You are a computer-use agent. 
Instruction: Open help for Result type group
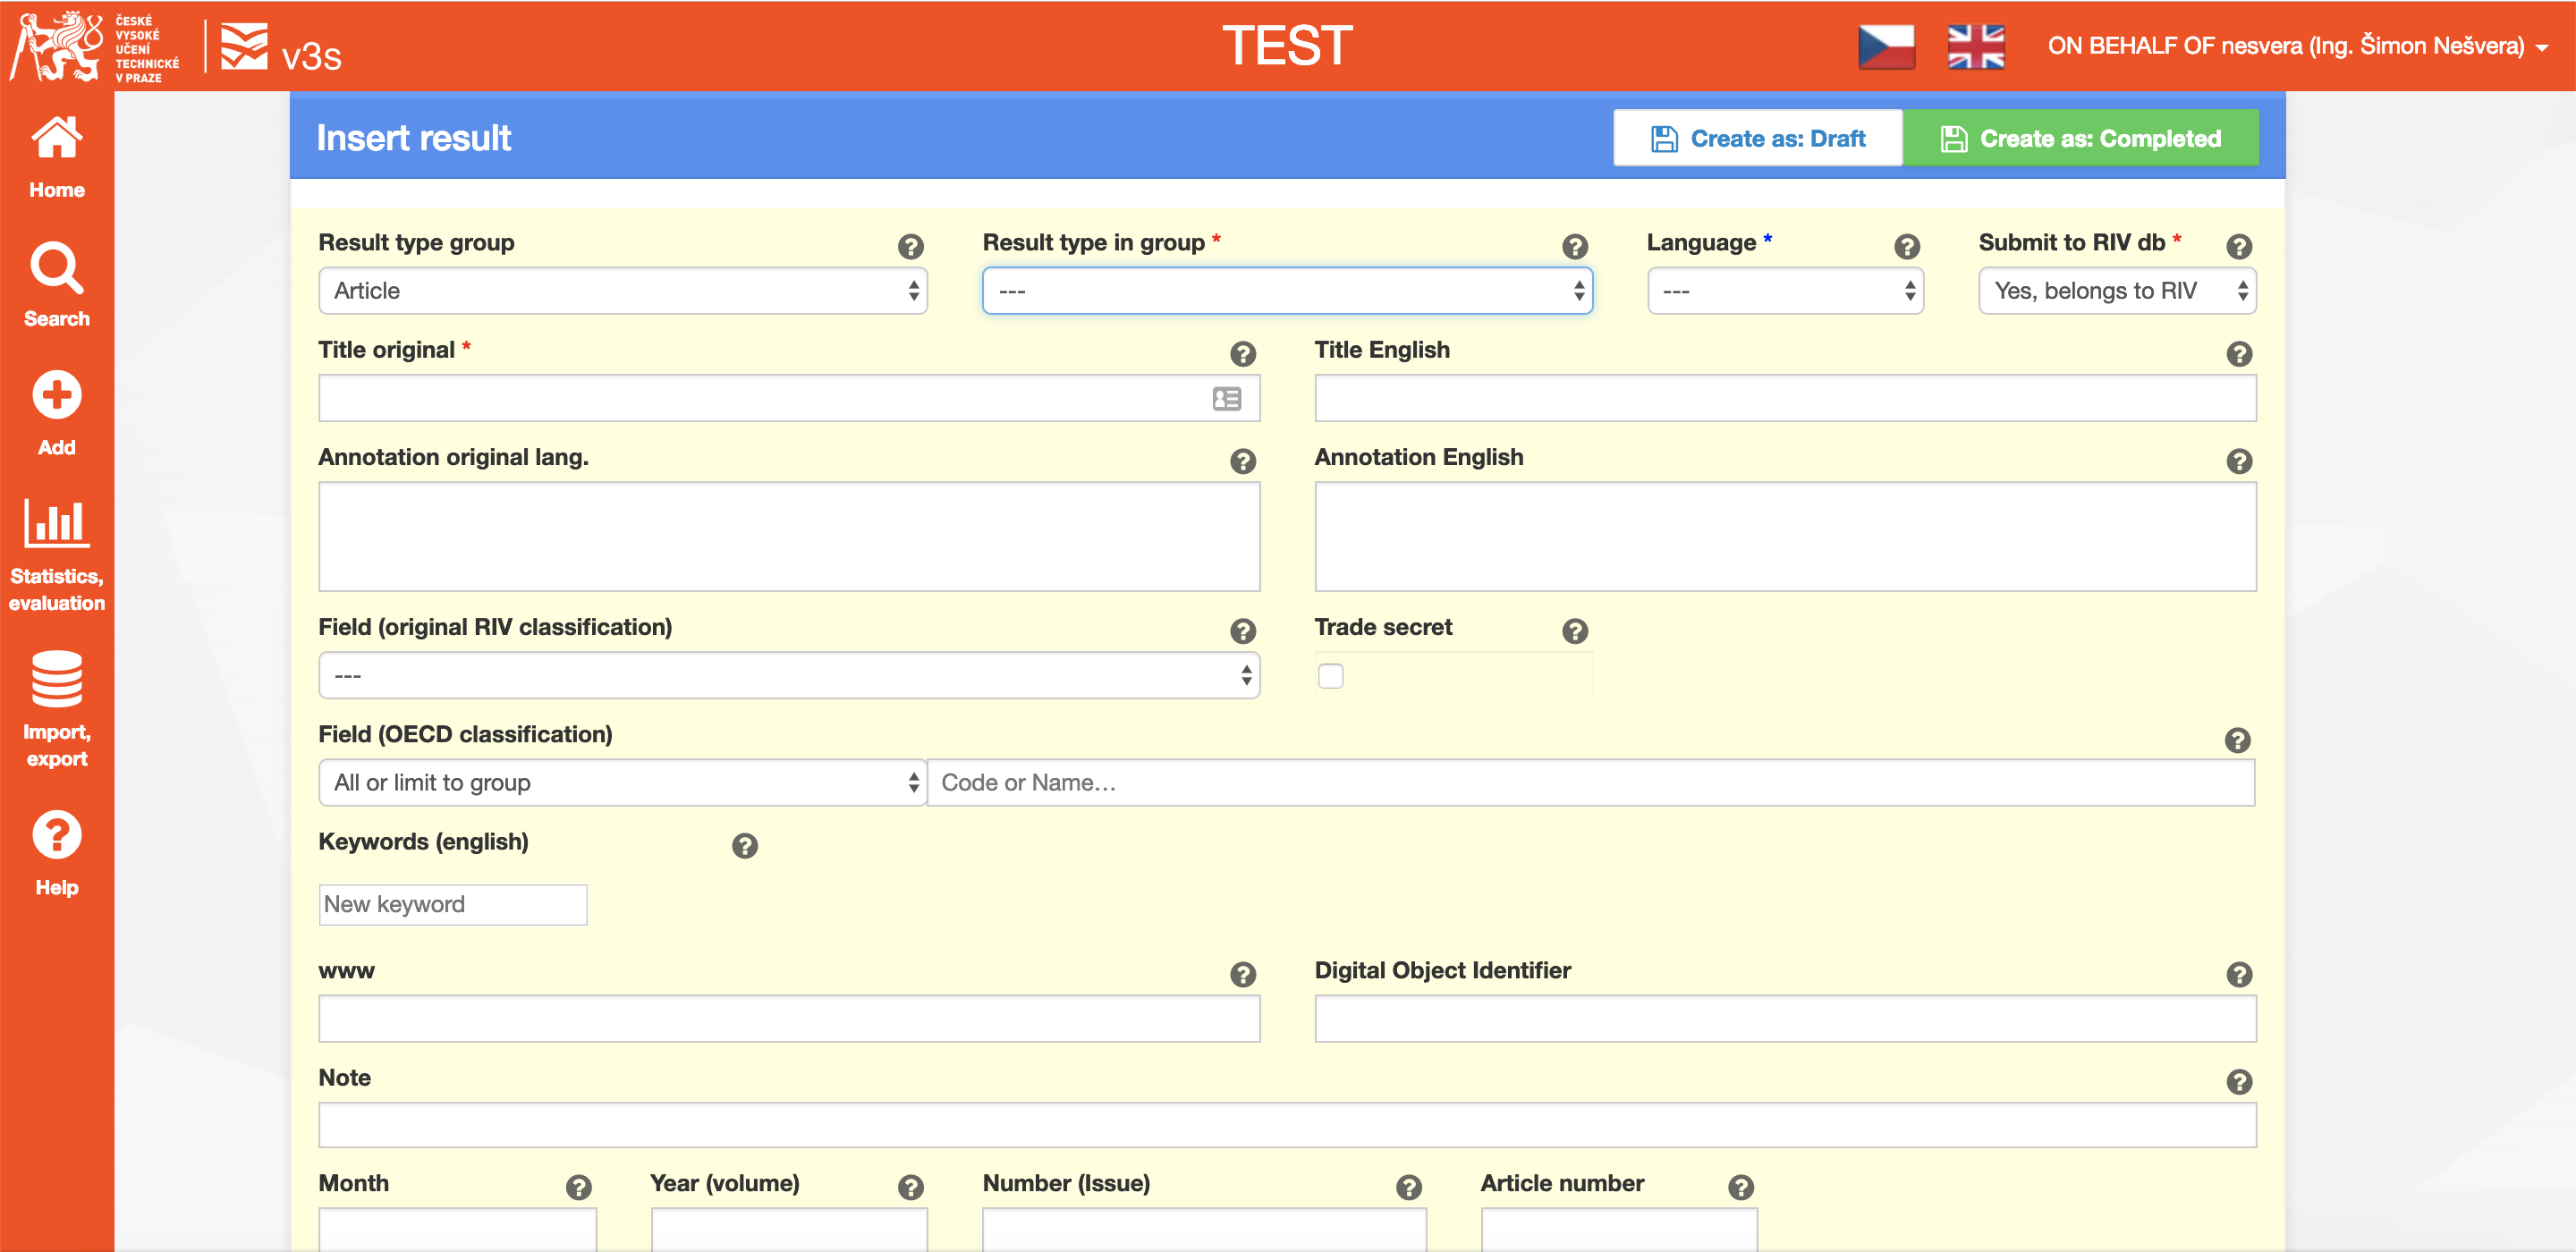(x=910, y=246)
